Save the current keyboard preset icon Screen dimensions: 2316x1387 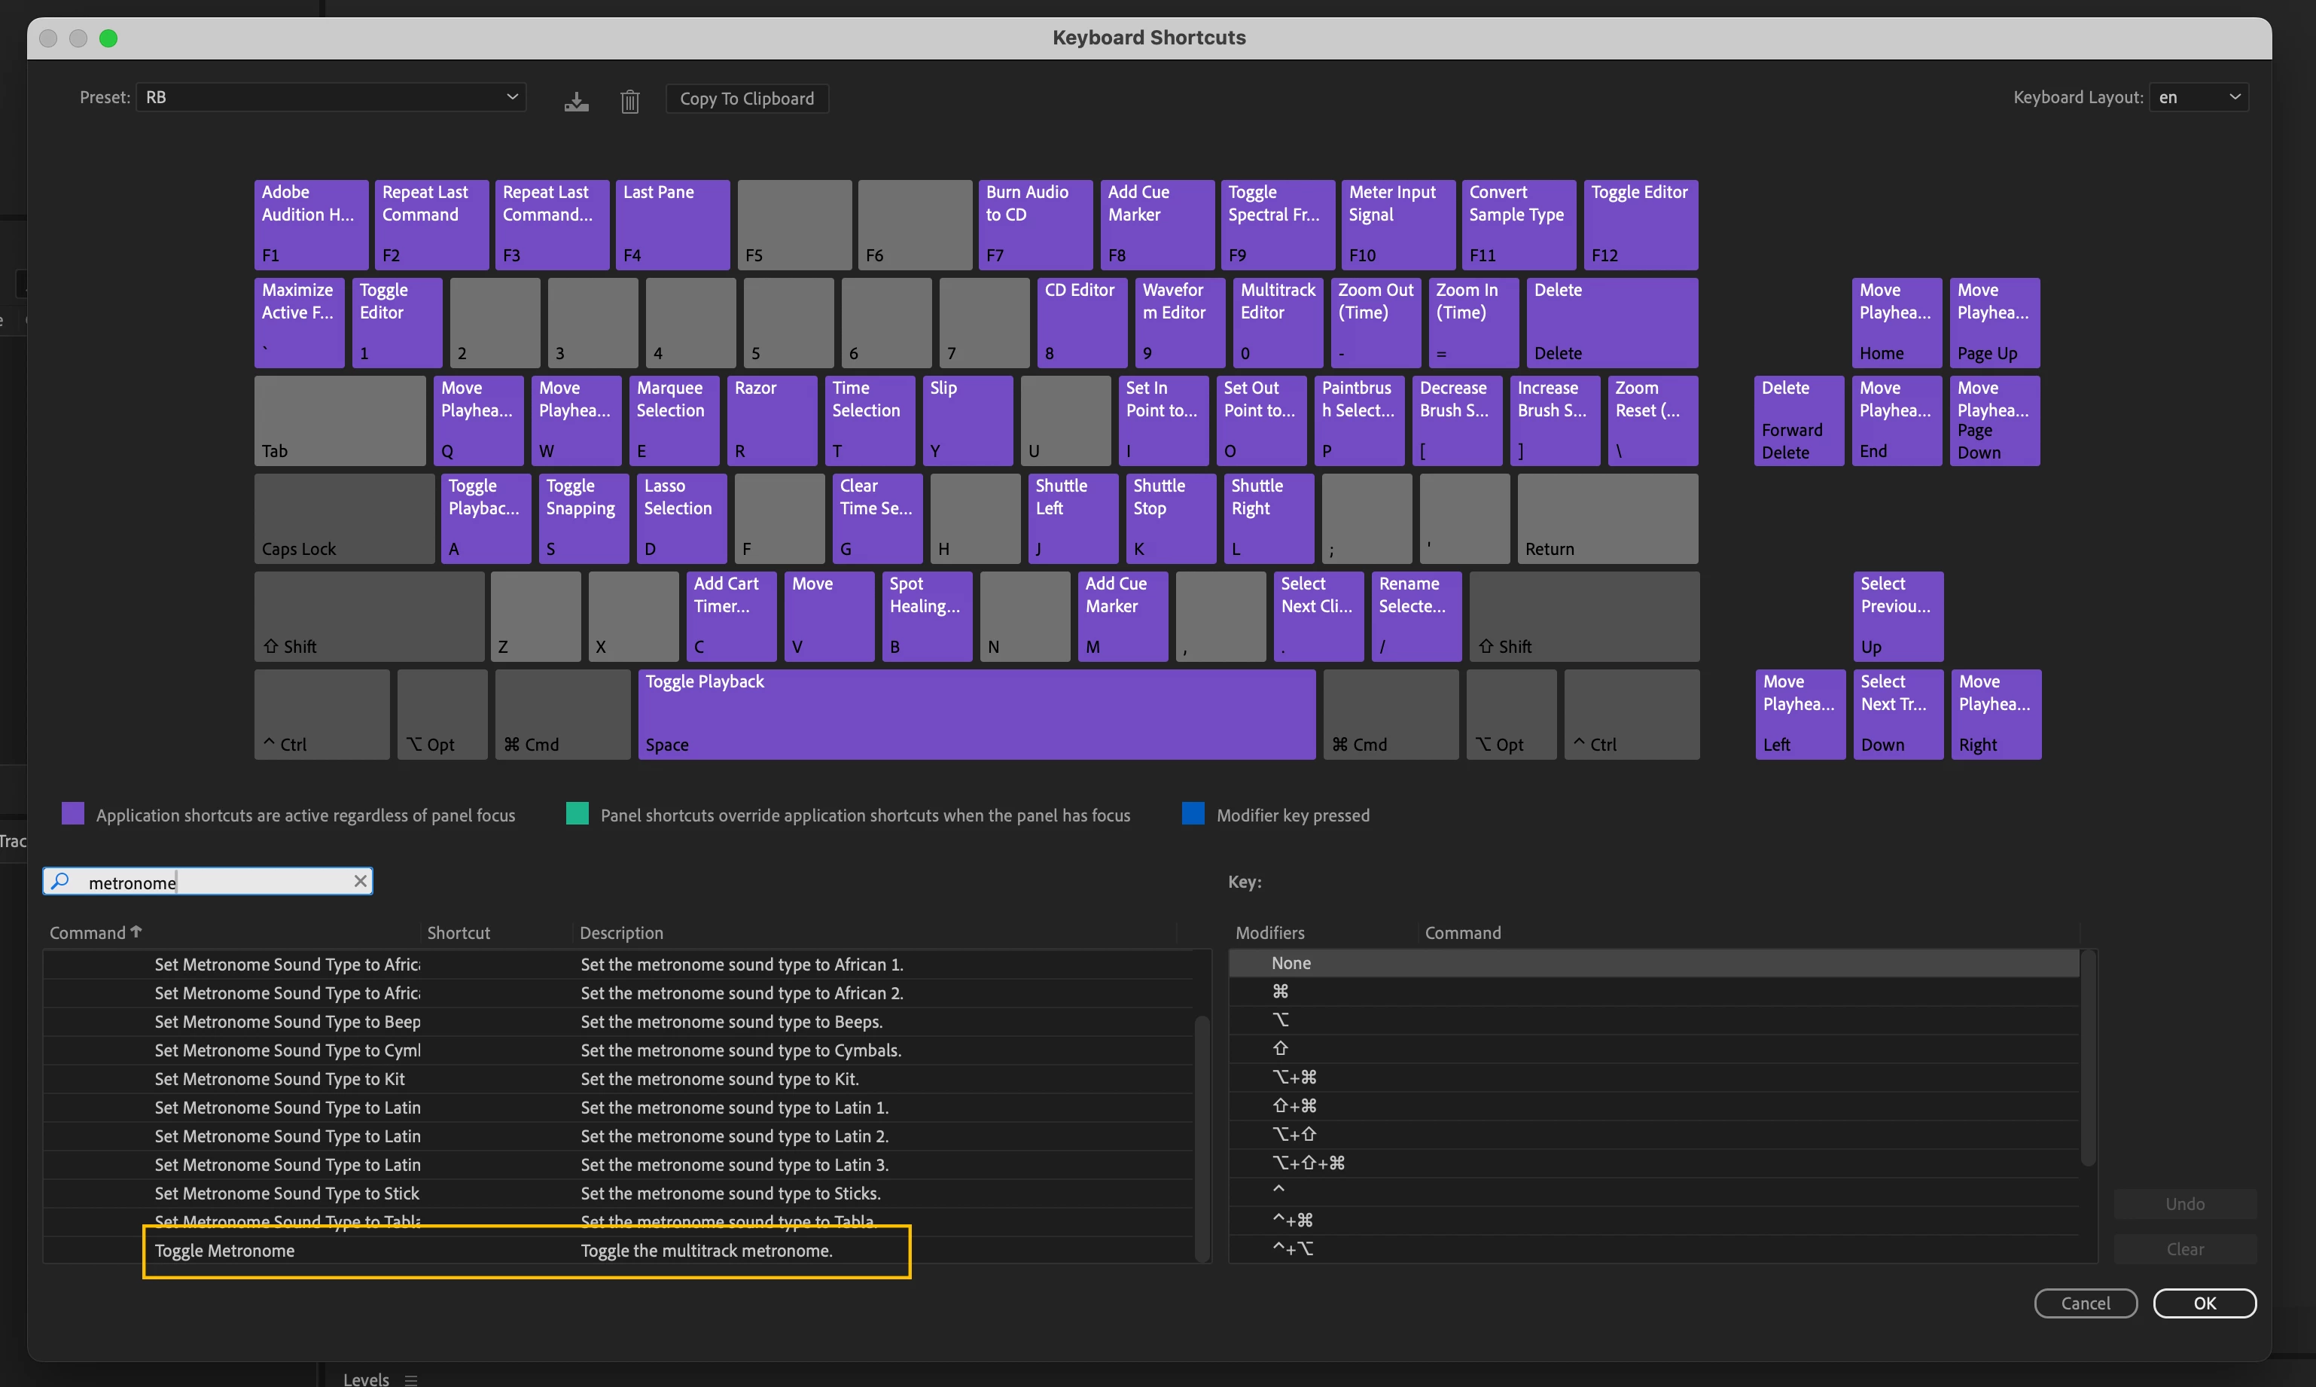(577, 99)
